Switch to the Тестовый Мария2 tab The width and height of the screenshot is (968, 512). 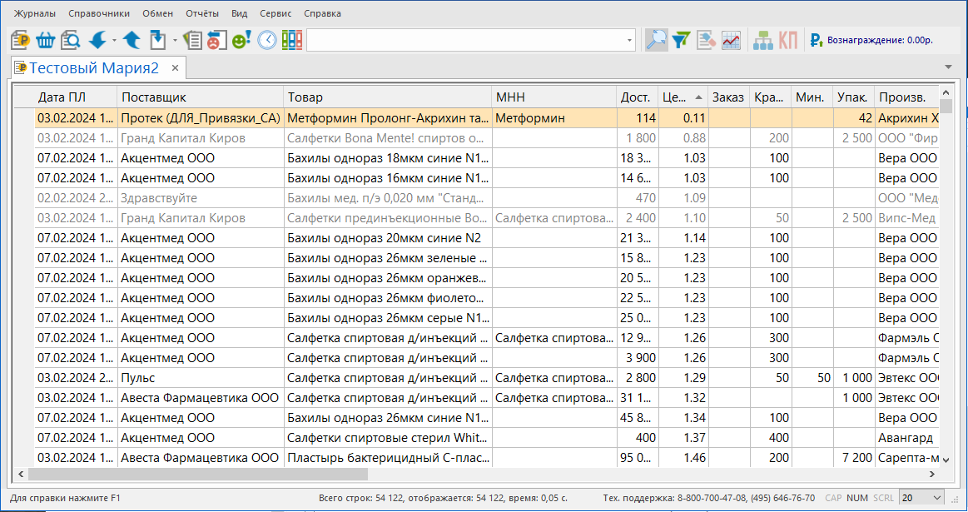[94, 68]
